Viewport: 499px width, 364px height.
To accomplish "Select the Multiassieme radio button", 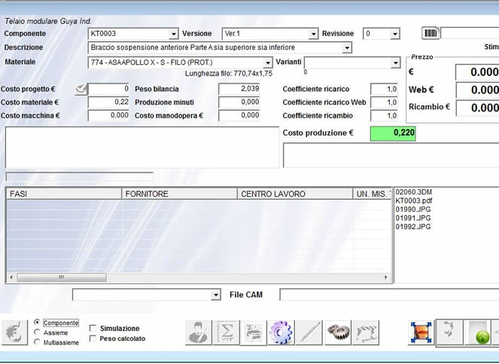I will click(37, 342).
